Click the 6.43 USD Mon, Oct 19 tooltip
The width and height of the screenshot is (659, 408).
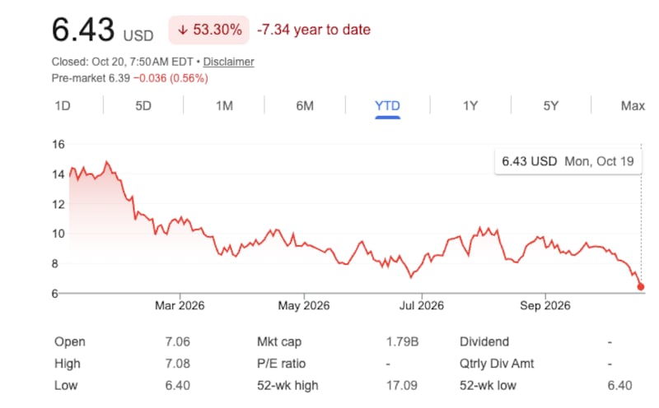[x=568, y=161]
